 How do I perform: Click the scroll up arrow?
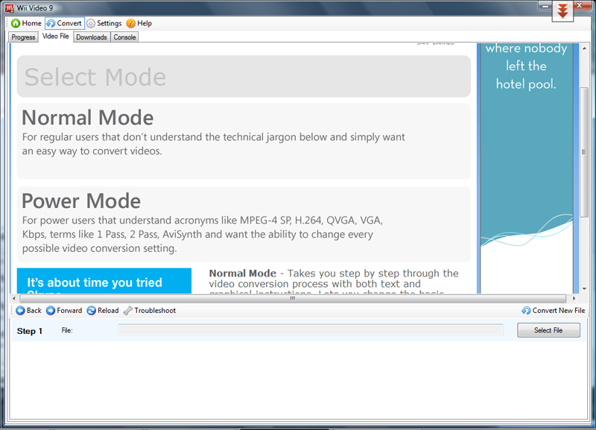(584, 48)
